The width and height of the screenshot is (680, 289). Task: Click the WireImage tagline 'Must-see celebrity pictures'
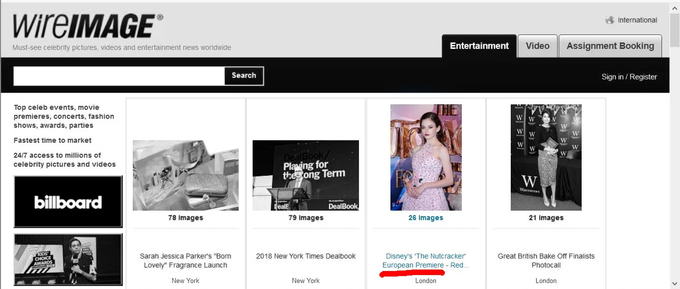coord(122,47)
